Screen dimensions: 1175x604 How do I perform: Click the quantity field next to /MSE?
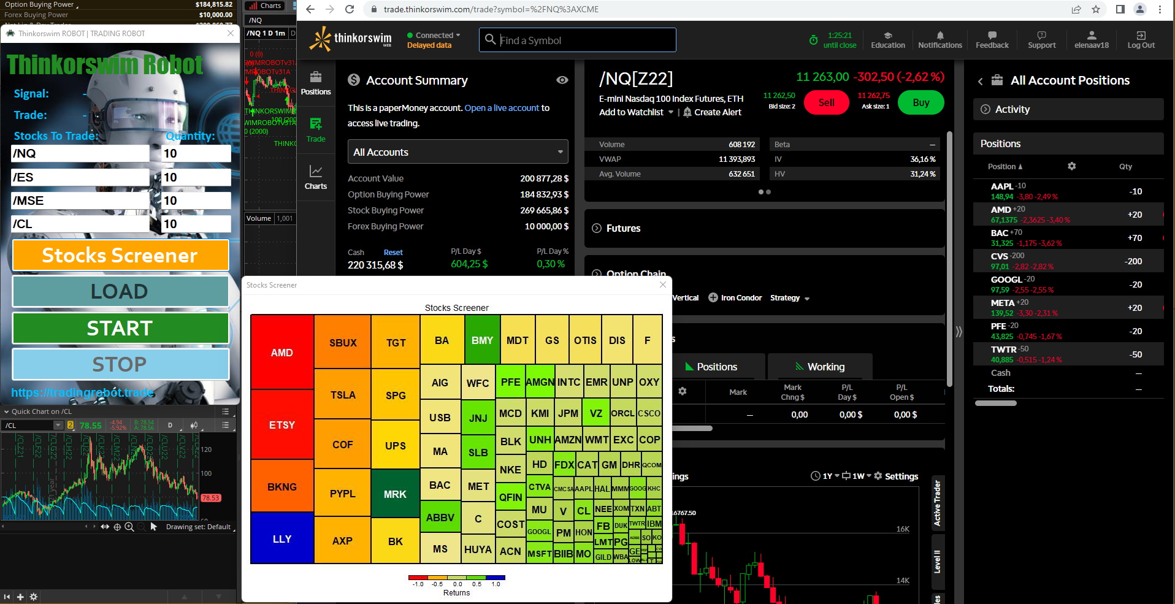coord(196,201)
